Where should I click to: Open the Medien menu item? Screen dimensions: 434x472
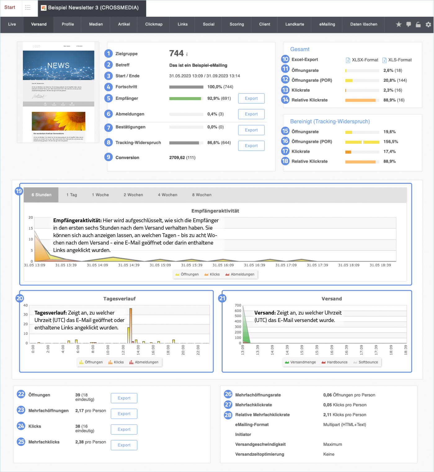tap(96, 24)
